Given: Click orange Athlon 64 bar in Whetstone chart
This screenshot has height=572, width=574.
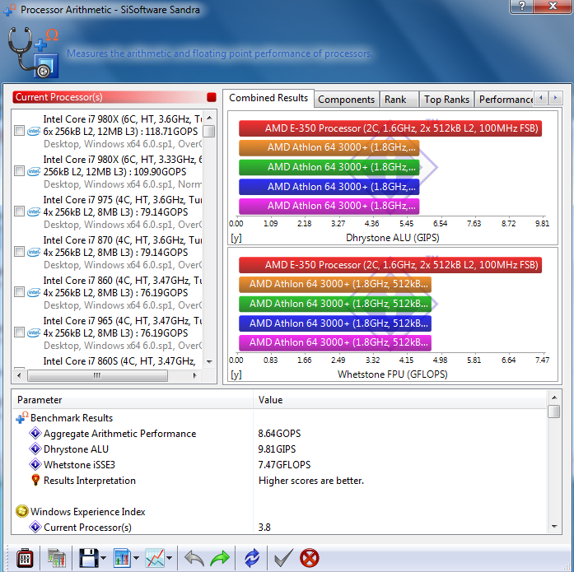Looking at the screenshot, I should click(335, 284).
